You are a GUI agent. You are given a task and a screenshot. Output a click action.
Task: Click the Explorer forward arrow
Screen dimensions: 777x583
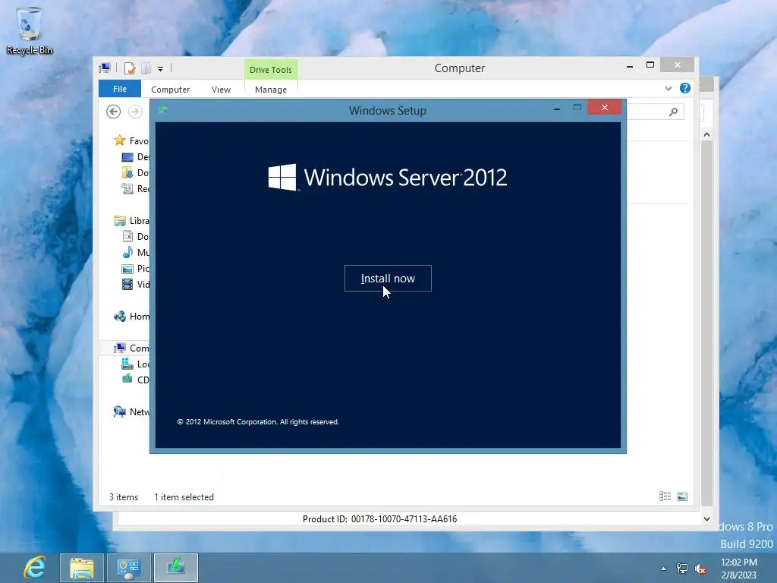135,112
